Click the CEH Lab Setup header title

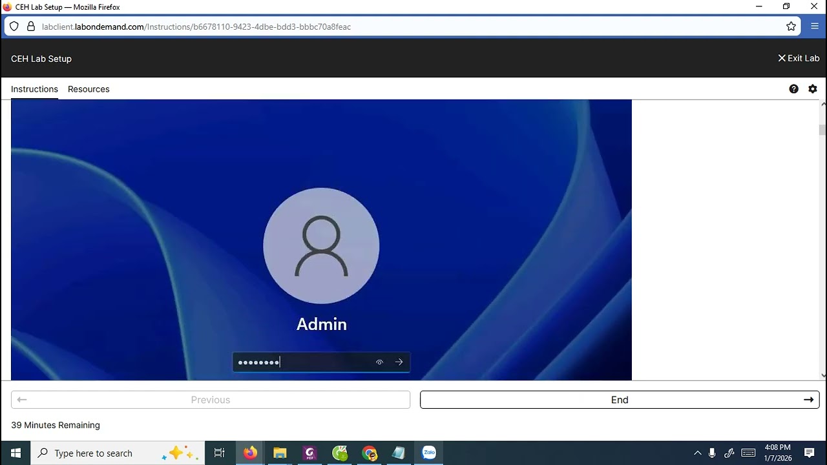[x=41, y=58]
